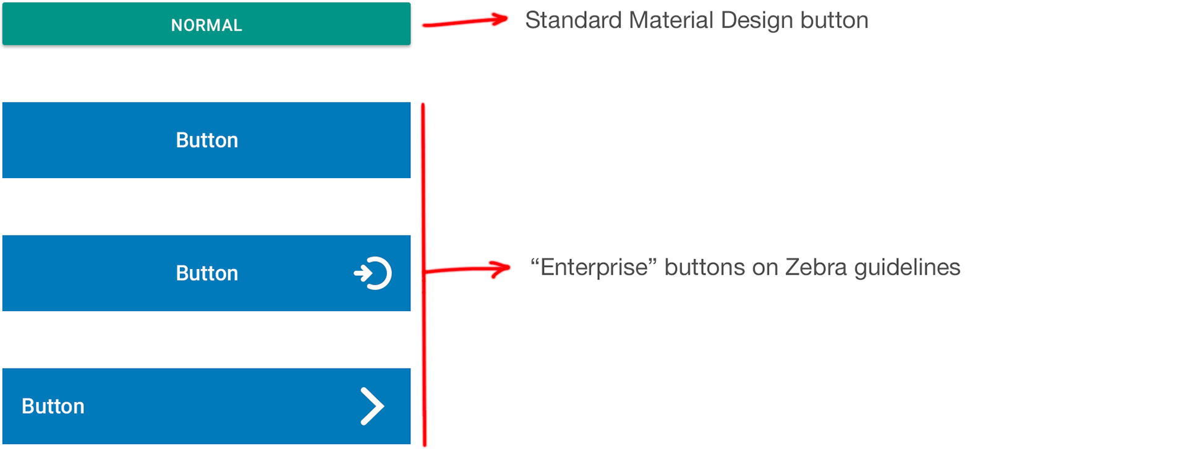
Task: Click the circular login arrow icon
Action: [x=373, y=273]
